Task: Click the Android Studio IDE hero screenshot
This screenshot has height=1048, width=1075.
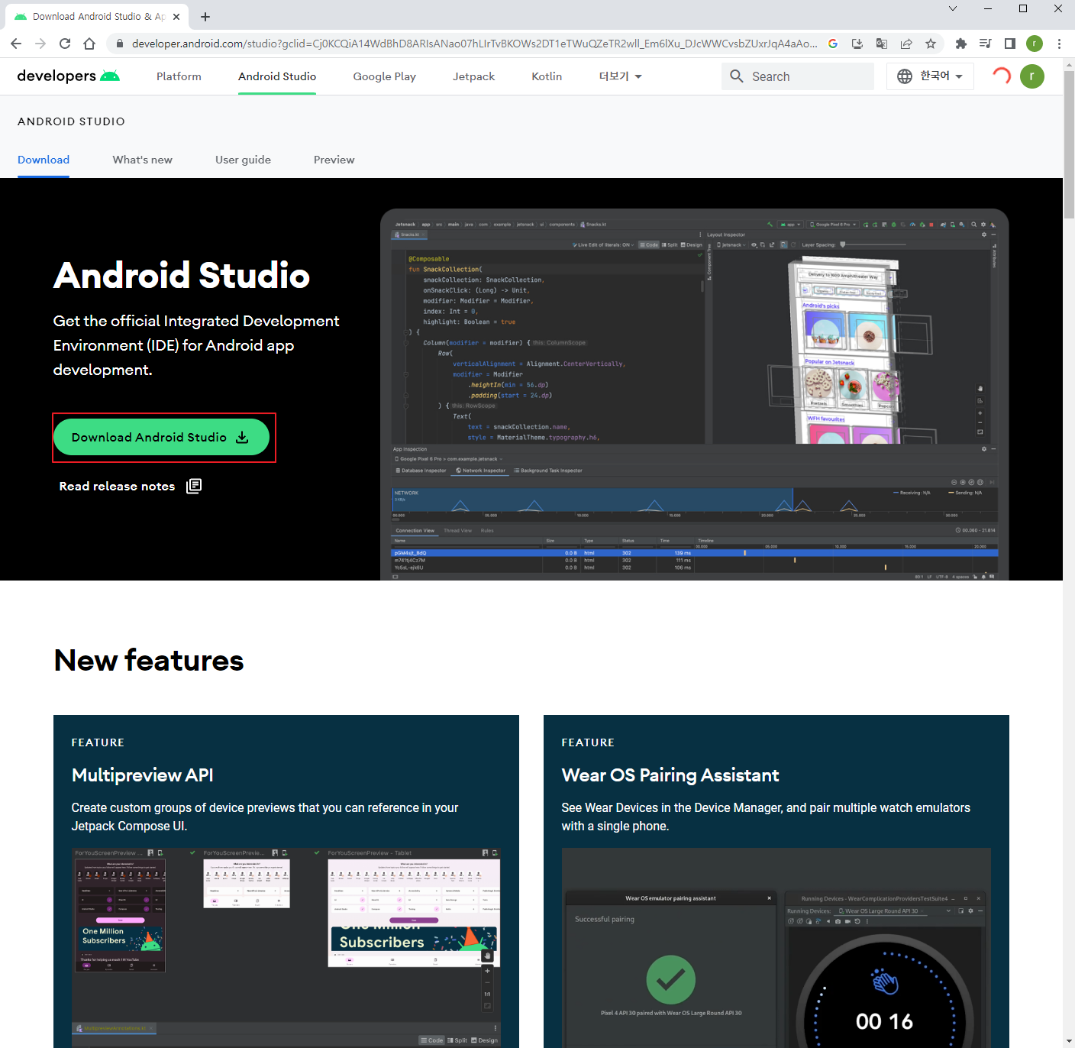Action: pos(694,394)
